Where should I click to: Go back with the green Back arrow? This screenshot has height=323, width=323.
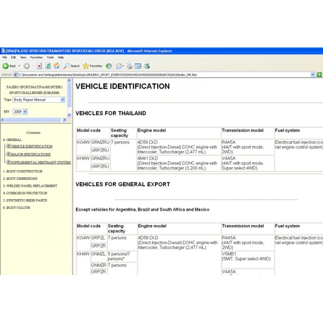click(x=9, y=66)
